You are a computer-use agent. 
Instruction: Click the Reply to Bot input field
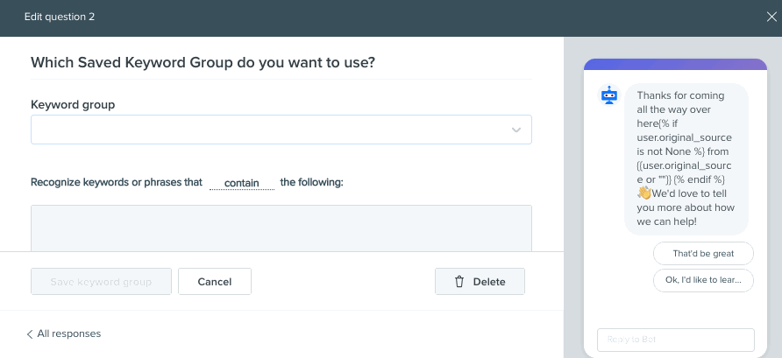(676, 340)
